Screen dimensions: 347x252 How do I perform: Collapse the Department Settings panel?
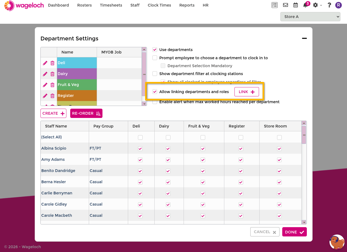click(304, 38)
